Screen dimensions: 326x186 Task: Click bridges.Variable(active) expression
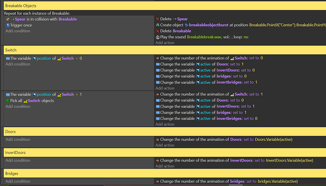click(278, 181)
